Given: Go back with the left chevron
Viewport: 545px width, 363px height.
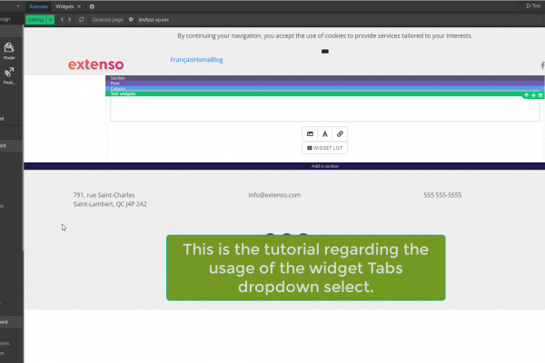Looking at the screenshot, I should click(x=61, y=19).
